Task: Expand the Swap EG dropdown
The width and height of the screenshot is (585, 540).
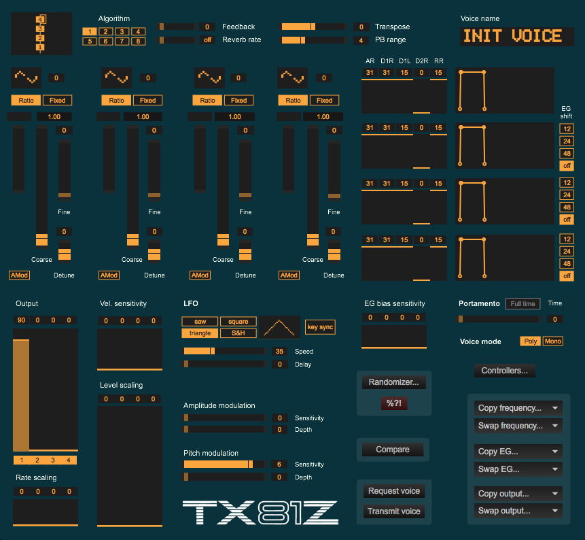Action: coord(518,469)
